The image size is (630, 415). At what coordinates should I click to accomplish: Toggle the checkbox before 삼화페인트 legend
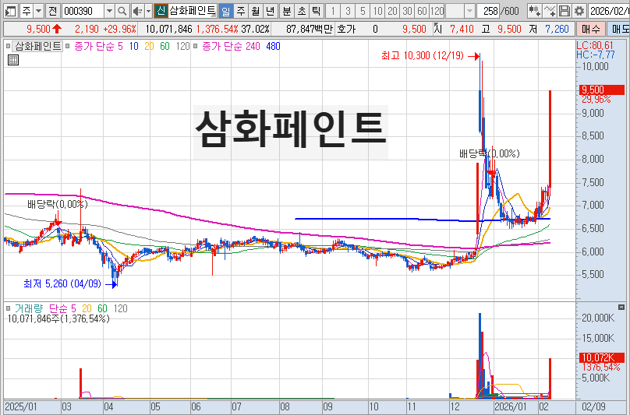pyautogui.click(x=8, y=46)
